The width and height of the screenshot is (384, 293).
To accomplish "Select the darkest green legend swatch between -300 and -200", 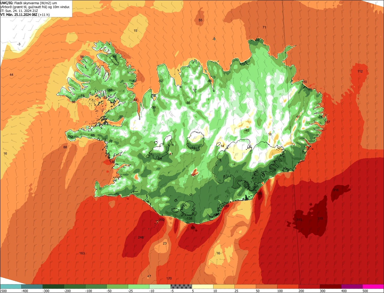I will [53, 286].
